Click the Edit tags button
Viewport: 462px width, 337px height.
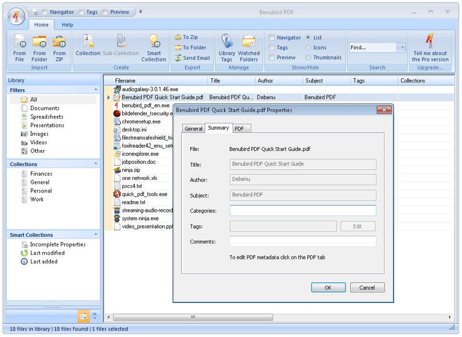(x=358, y=226)
